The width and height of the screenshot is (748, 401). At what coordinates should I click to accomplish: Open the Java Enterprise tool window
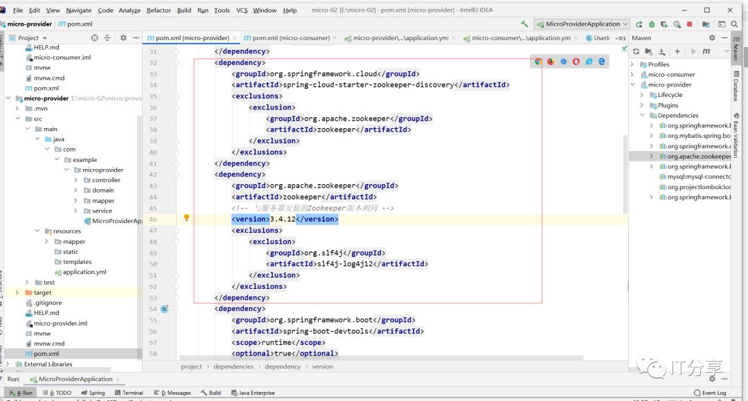coord(253,393)
